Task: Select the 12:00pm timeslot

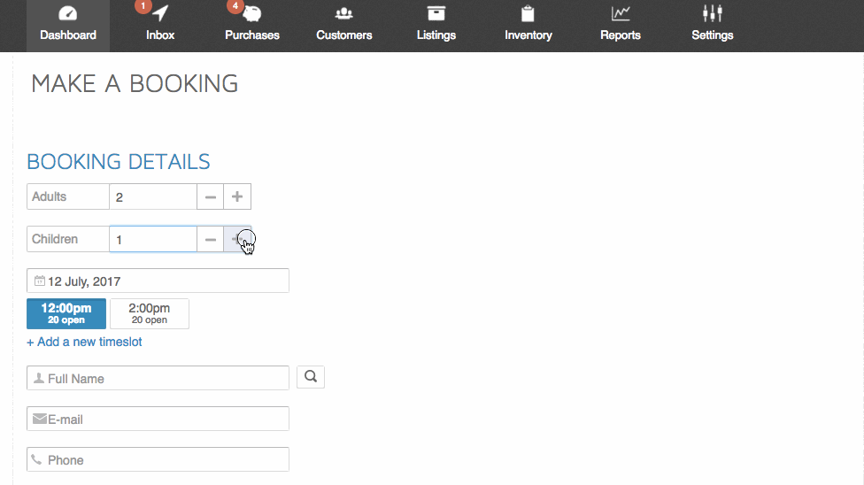Action: click(x=66, y=313)
